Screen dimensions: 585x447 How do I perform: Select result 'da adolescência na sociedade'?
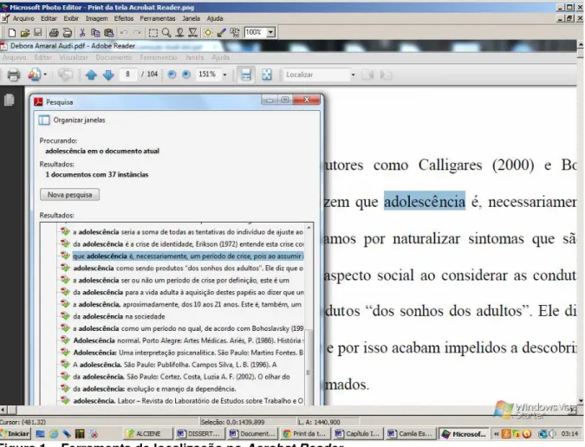tap(119, 316)
